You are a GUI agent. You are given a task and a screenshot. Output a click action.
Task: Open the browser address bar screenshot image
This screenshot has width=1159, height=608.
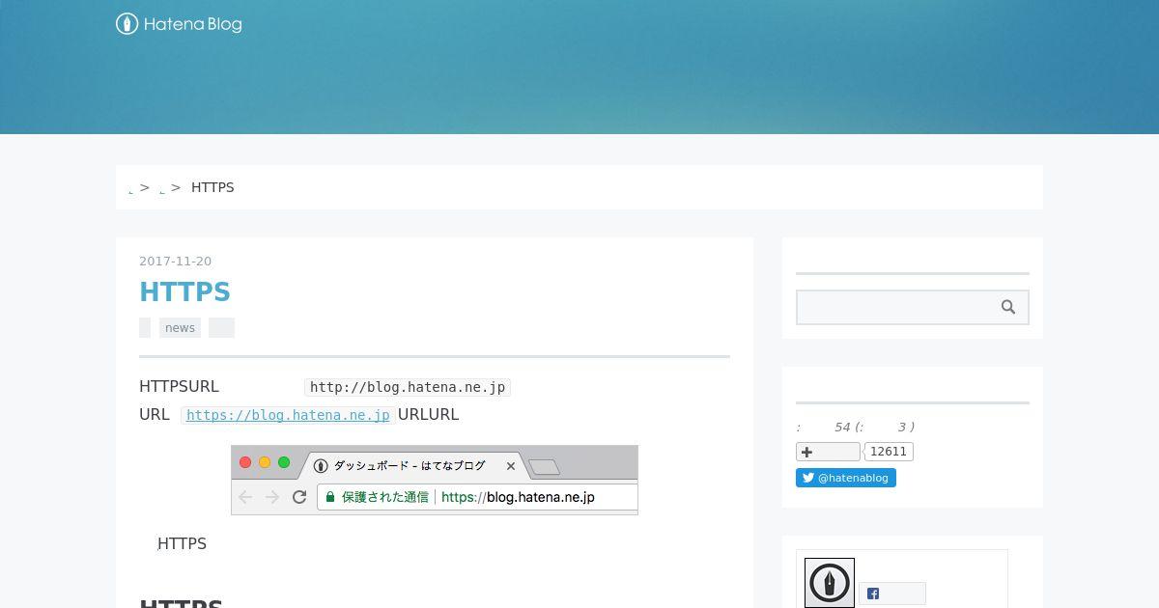click(x=435, y=480)
